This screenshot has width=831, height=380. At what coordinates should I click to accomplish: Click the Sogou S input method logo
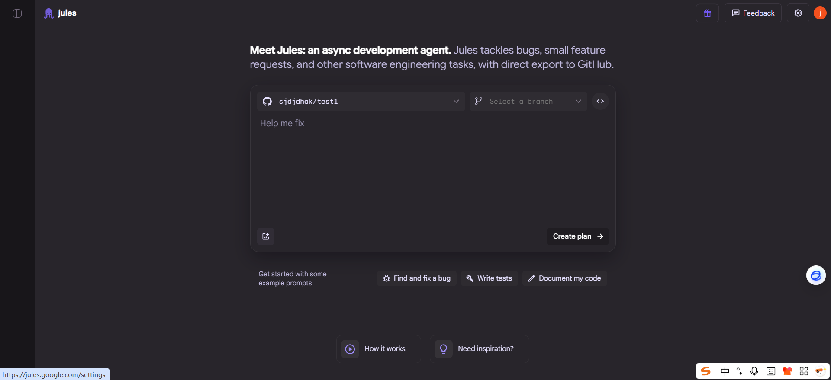click(706, 371)
